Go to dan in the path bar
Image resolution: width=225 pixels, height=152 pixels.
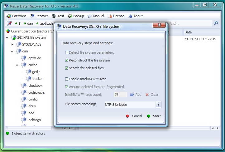click(30, 23)
